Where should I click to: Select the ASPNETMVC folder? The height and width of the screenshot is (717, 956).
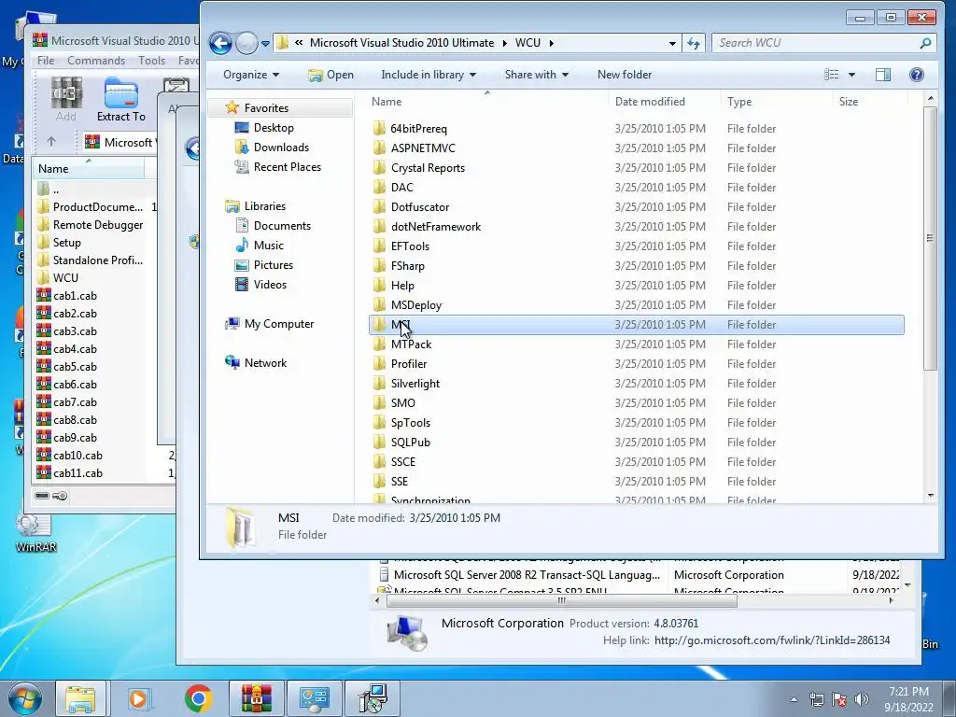423,148
